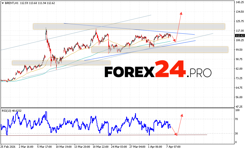
Task: Click the FOREX24.PRO watermark logo
Action: point(158,71)
